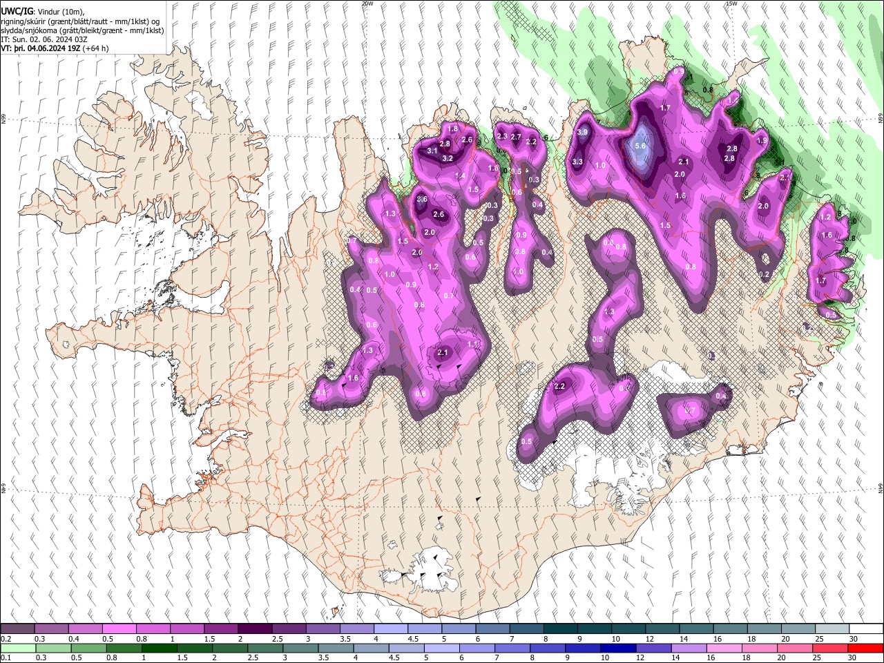Select the 3.1 value in the northern peninsula
Screen dimensions: 884x663
432,151
